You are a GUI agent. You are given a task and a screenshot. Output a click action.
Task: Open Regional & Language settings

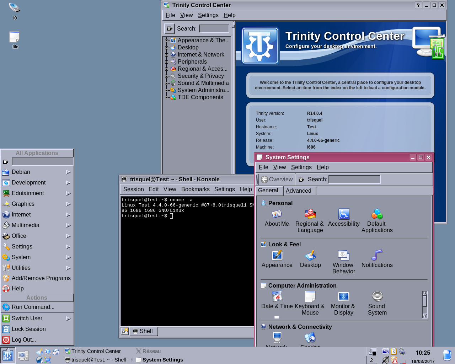pos(310,221)
